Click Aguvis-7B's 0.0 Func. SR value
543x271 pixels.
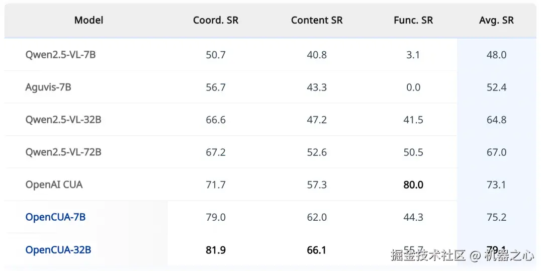413,87
